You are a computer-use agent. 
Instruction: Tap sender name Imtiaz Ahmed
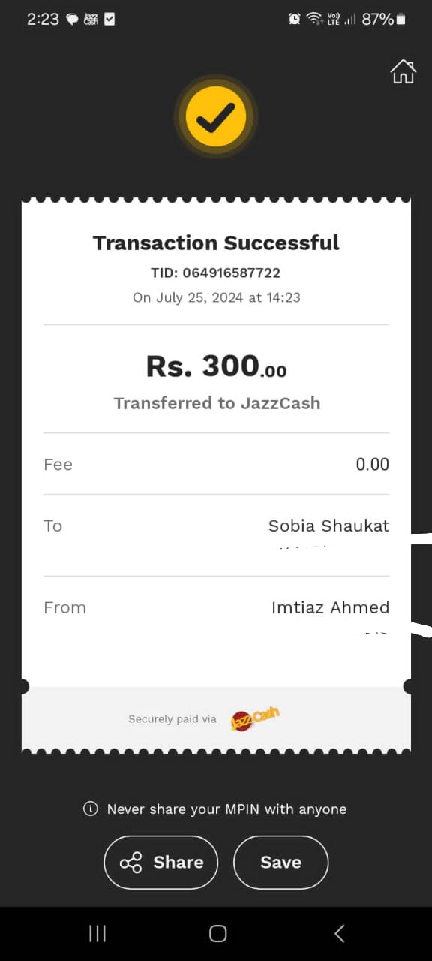[330, 607]
